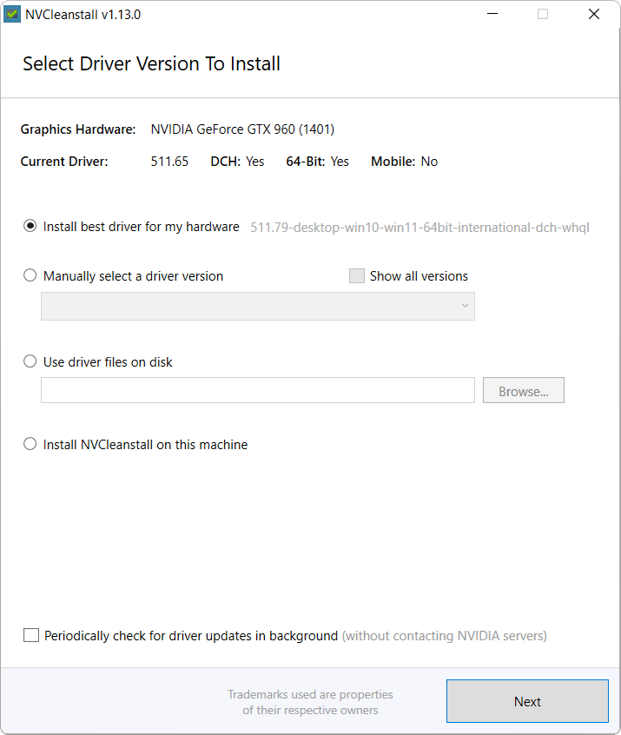This screenshot has height=735, width=621.
Task: Click the Select Driver Version To Install heading
Action: coord(151,63)
